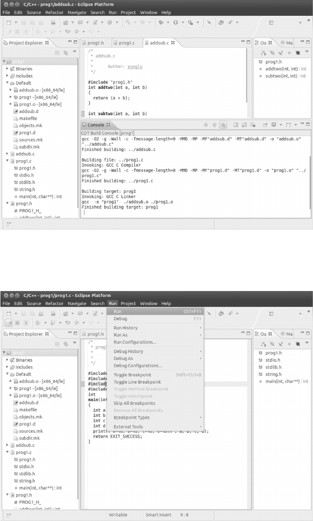Maximize the top window editor area
This screenshot has width=313, height=521.
coord(248,42)
